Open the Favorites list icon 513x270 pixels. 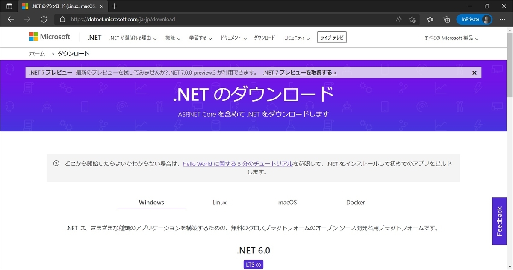point(430,19)
